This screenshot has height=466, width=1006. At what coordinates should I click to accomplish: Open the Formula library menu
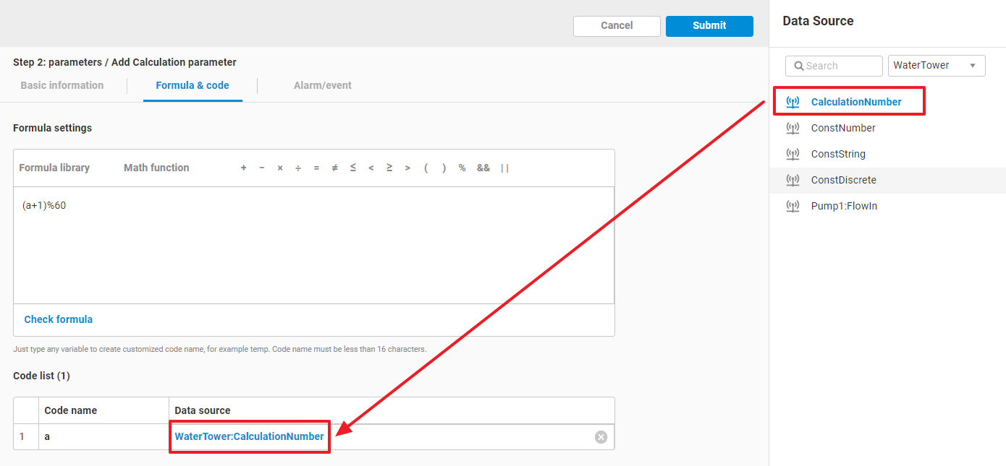pos(54,168)
